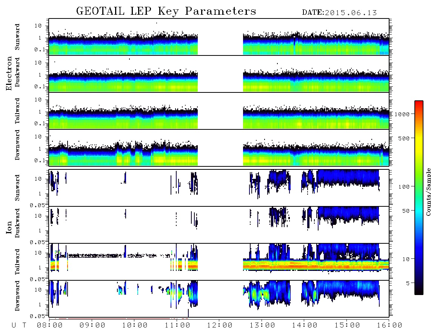Click the Ion Sunward panel label
This screenshot has width=431, height=332.
click(x=17, y=188)
